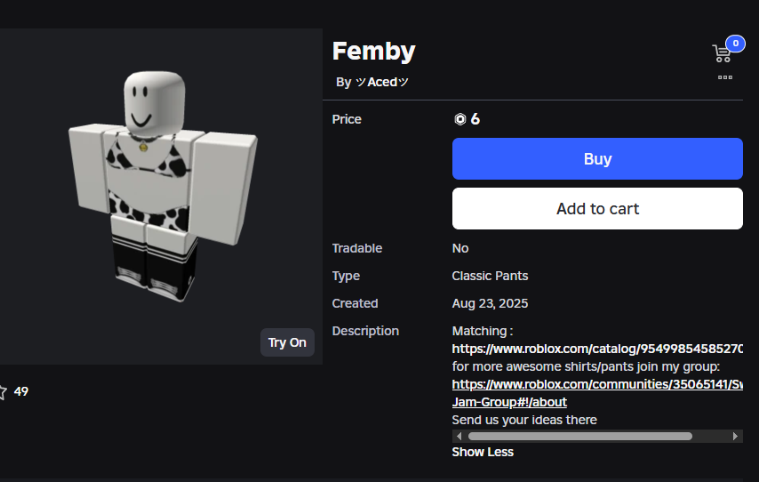Click Try On button on avatar preview
Screen dimensions: 759x482
coord(288,342)
